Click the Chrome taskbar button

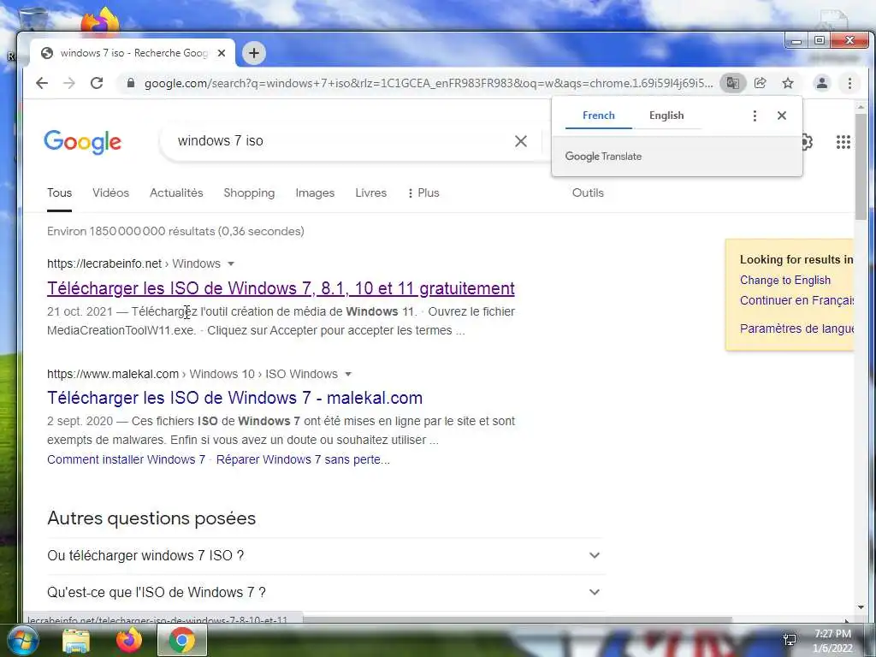(182, 641)
